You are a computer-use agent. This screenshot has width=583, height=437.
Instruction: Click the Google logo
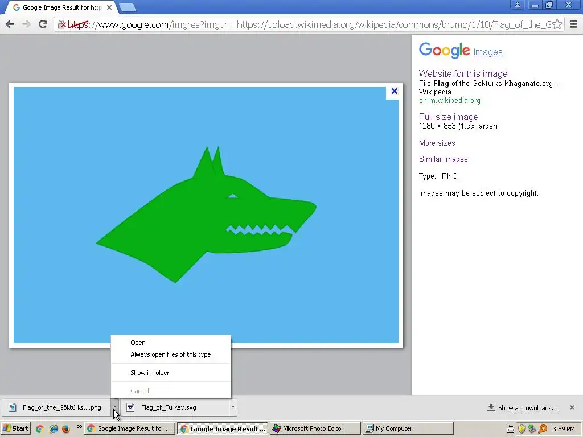[444, 50]
